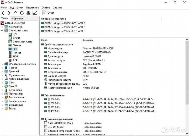
Task: Click the AIDA64 logo icon in title bar
Action: click(2, 2)
